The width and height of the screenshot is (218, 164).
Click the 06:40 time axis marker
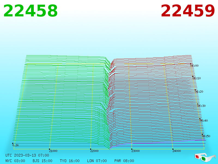204,121
